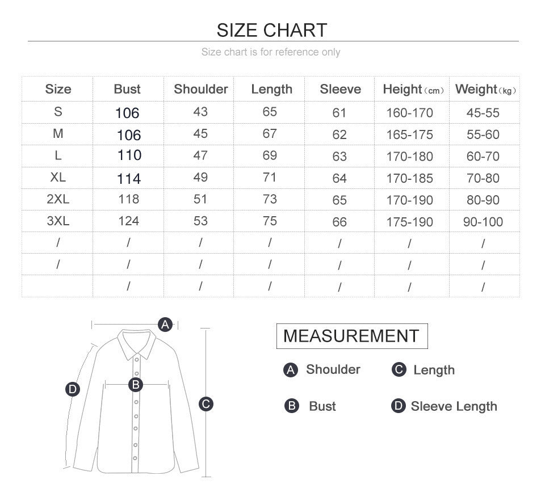Click the B marker on the shirt chest
This screenshot has width=545, height=484.
click(x=136, y=385)
